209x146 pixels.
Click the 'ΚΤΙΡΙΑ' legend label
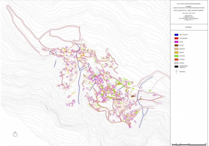[181, 42]
